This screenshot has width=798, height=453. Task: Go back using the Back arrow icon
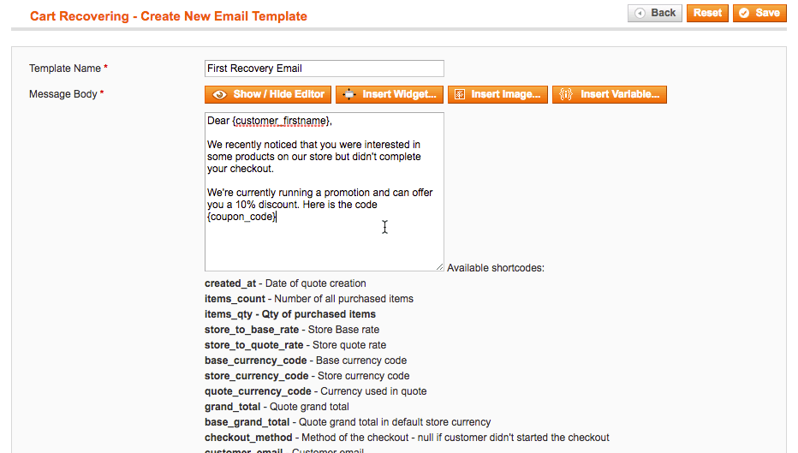tap(640, 13)
